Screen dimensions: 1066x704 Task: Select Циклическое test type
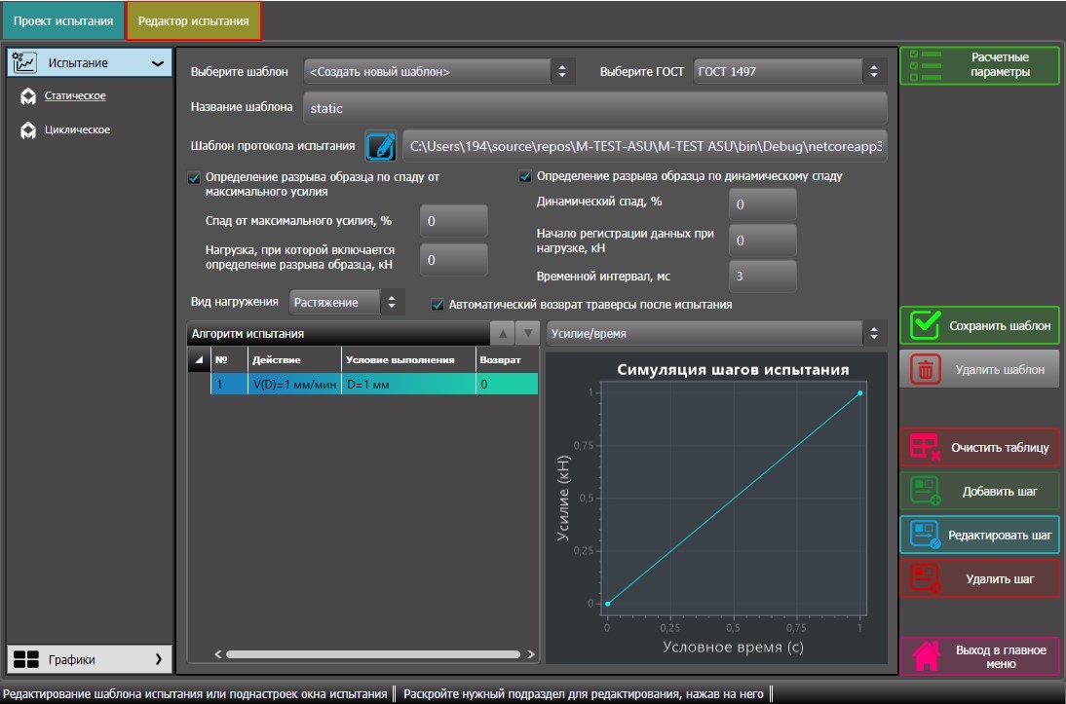tap(77, 130)
